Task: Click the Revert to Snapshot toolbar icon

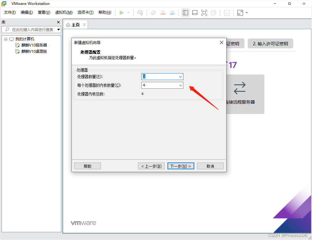Action: [163, 13]
